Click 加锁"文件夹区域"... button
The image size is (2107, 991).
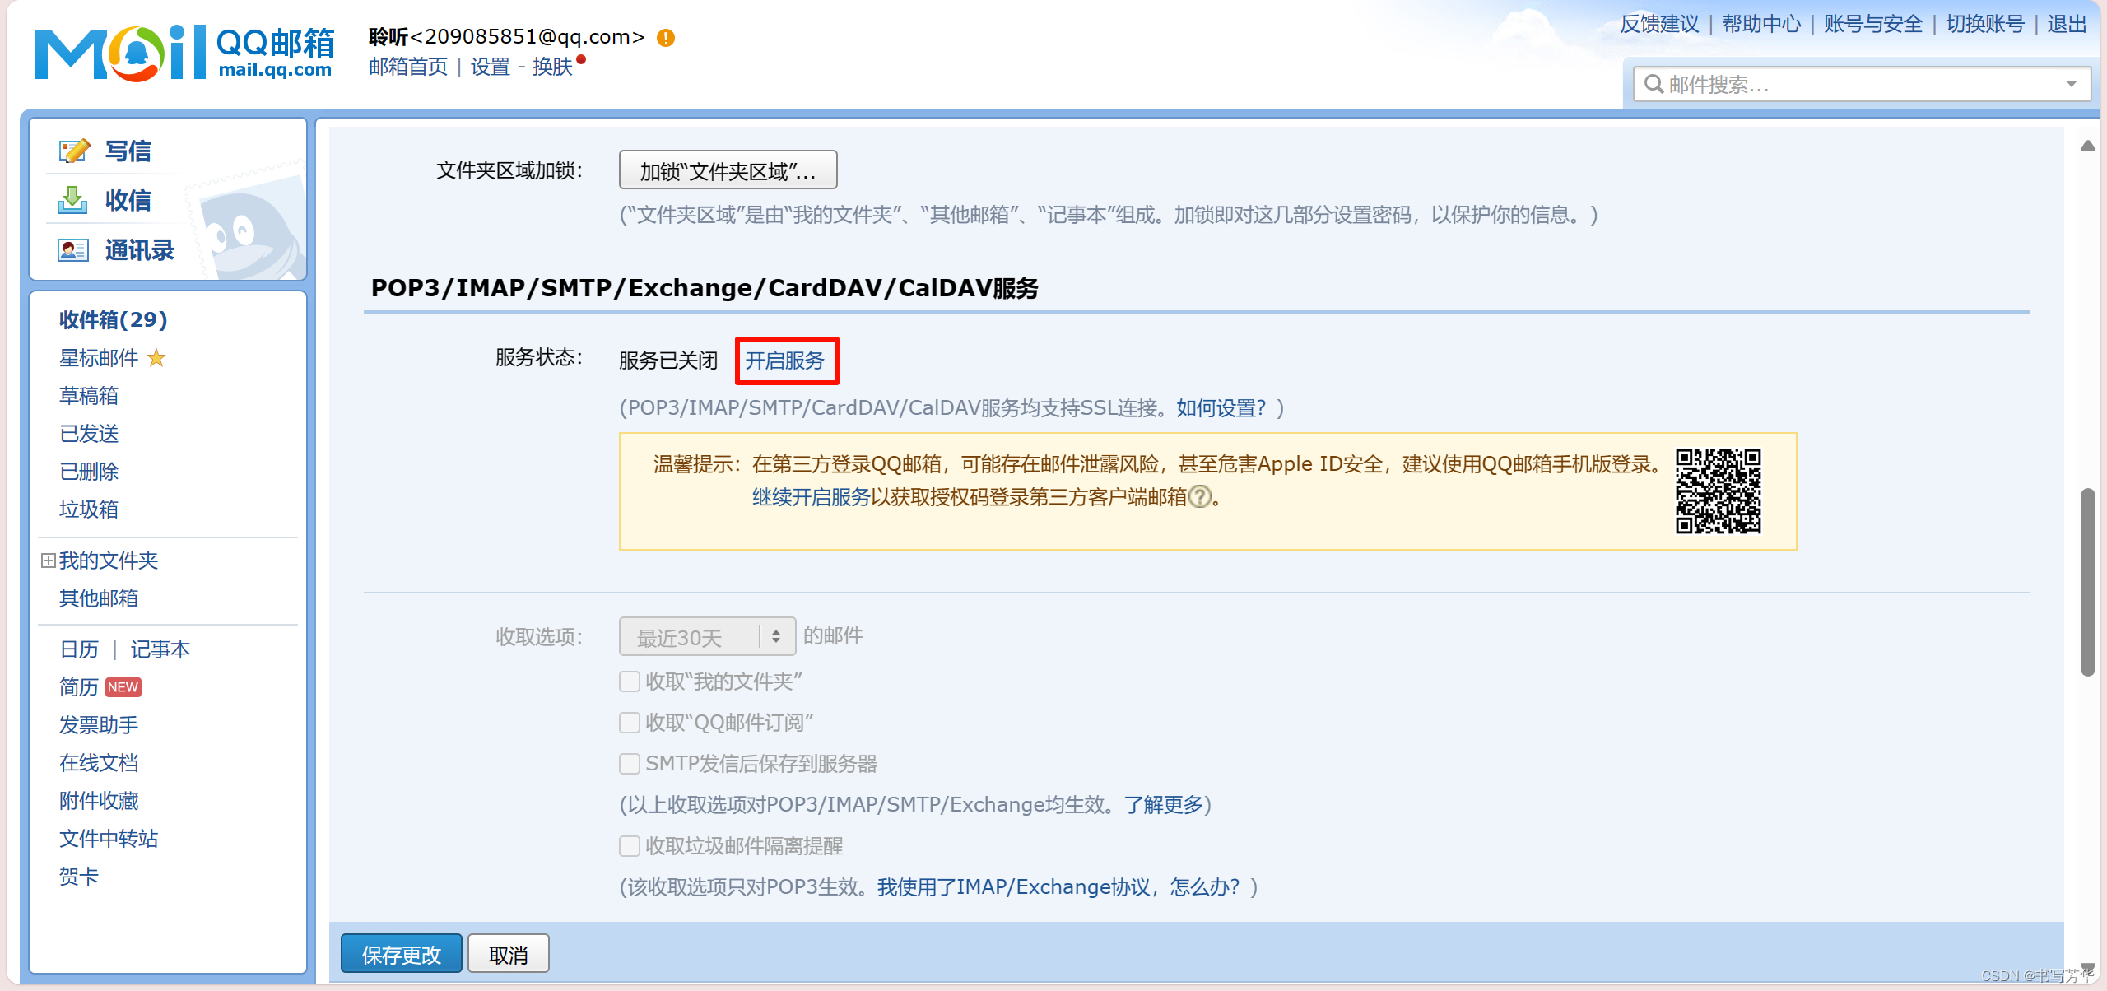point(728,170)
